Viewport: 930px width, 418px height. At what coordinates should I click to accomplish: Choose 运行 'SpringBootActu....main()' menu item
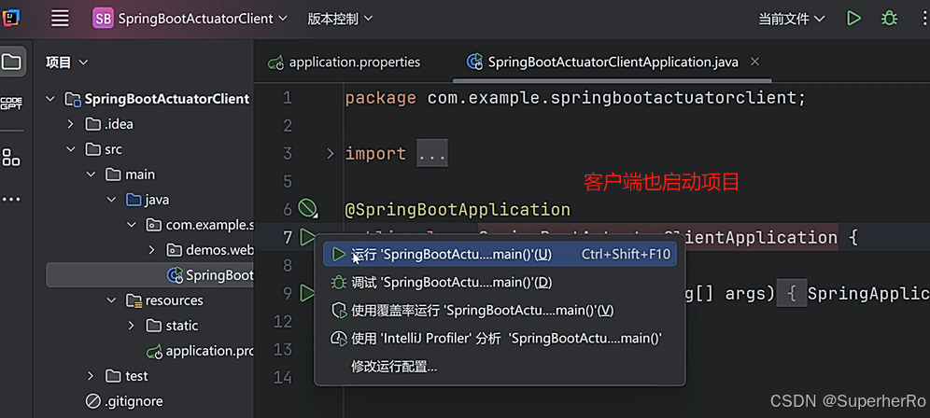(x=500, y=255)
